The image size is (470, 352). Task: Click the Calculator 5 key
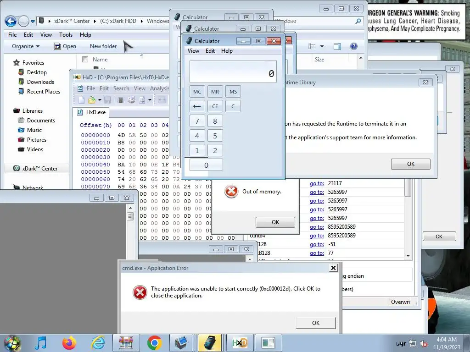(215, 136)
